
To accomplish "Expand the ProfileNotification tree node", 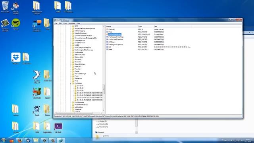I will (71, 105).
